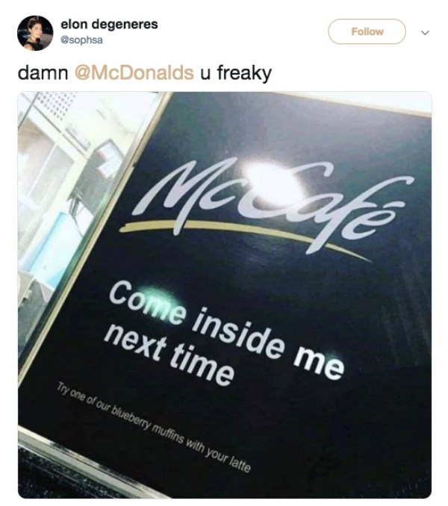Click the display name elon degeneres

tap(109, 24)
